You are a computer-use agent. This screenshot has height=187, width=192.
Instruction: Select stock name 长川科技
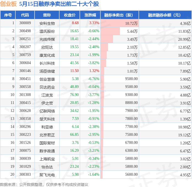(x=47, y=63)
